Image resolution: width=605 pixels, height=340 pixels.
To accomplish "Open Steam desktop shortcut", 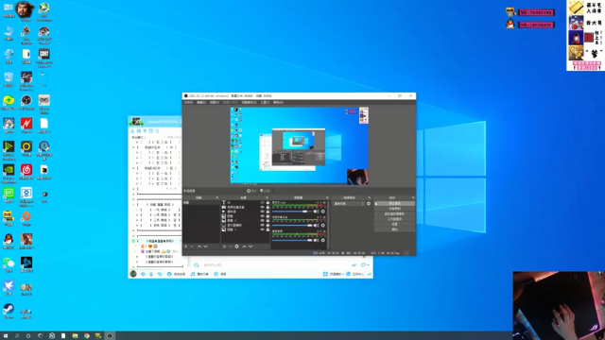I will point(9,311).
